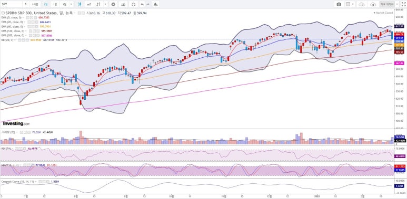Remove Coppock Curve with its last legend icon
Image resolution: width=407 pixels, height=199 pixels.
click(48, 182)
